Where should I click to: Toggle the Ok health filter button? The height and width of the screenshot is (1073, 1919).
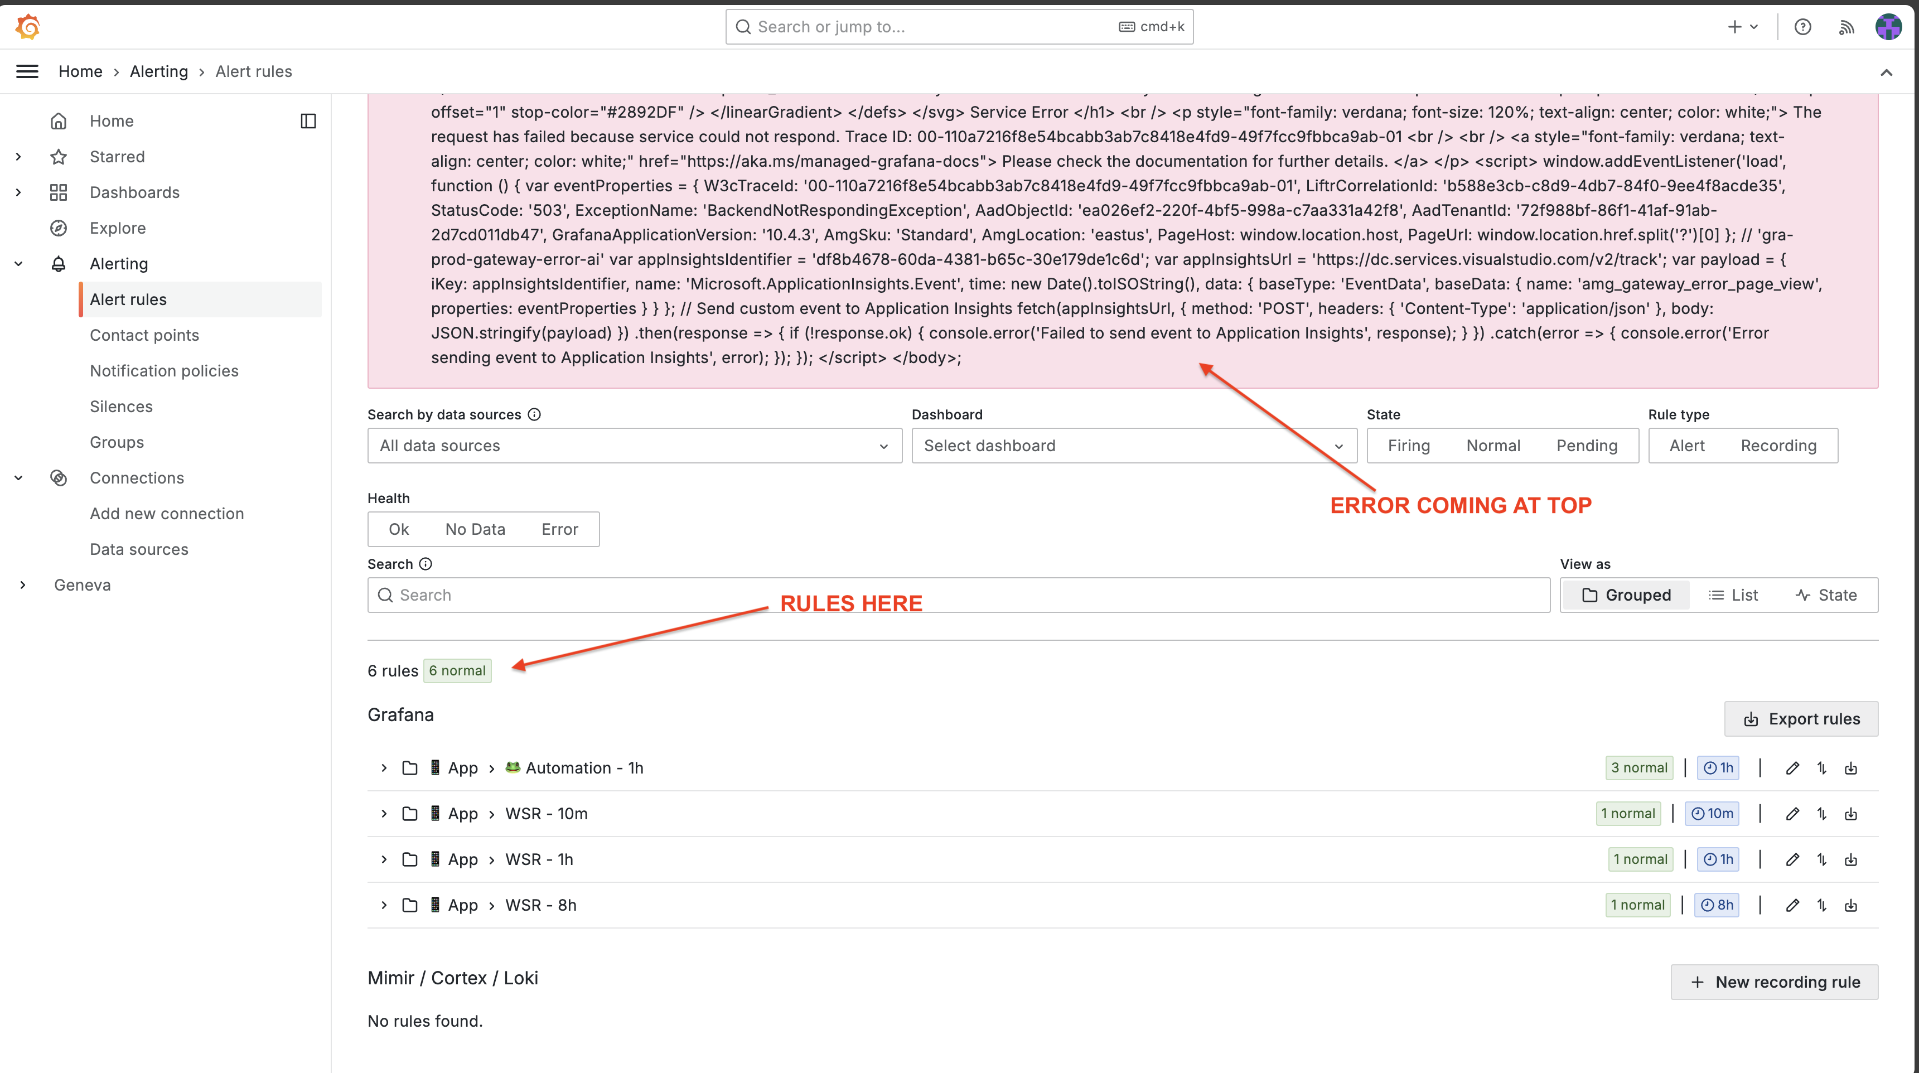click(398, 529)
